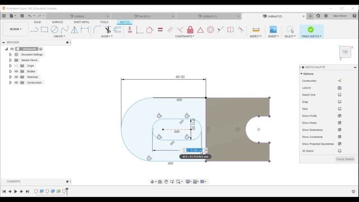
Task: Switch to the TOOLS tab
Action: [x=104, y=22]
